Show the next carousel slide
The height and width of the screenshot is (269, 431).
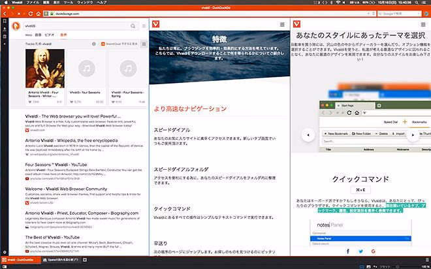coord(413,135)
